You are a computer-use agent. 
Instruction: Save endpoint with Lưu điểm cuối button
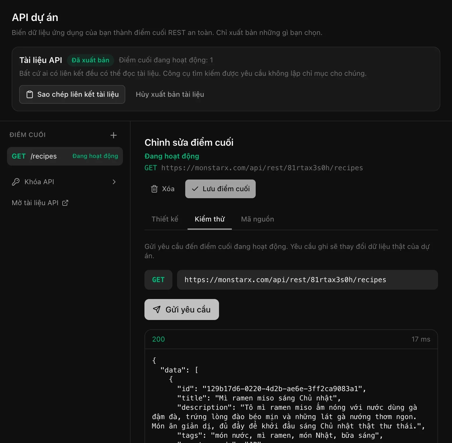[x=220, y=189]
